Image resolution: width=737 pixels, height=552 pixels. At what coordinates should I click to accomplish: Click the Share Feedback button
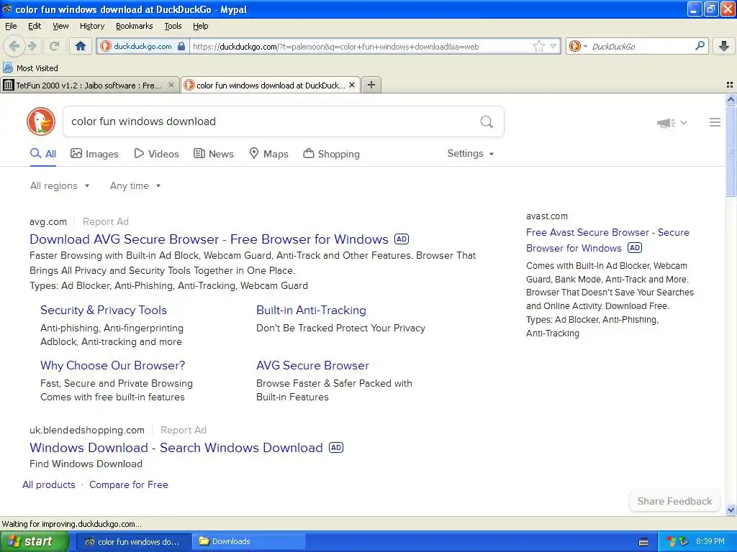point(674,501)
